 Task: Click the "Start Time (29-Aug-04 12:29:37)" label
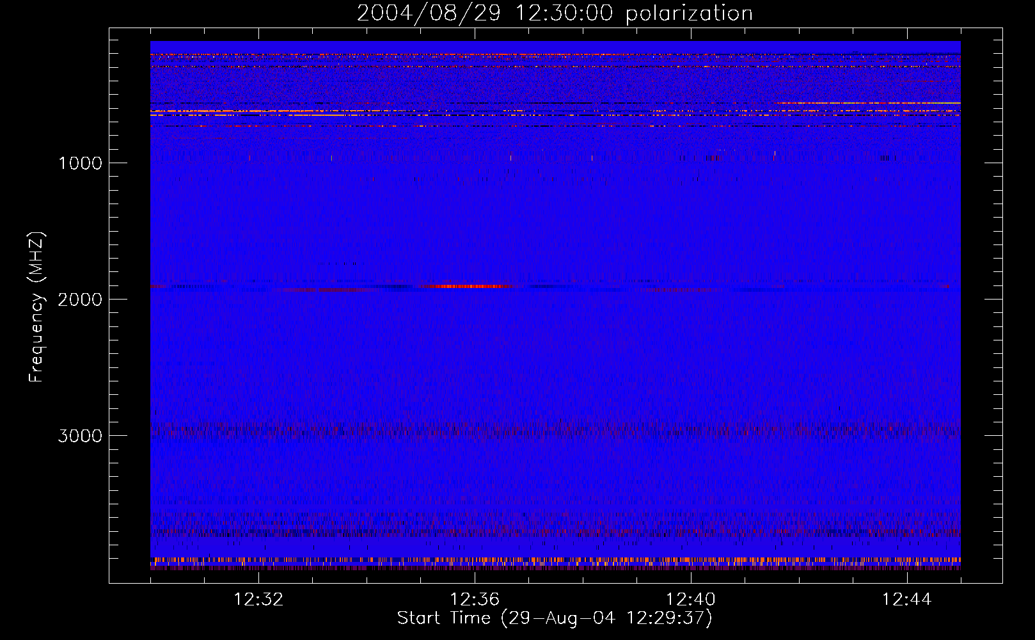[x=555, y=618]
